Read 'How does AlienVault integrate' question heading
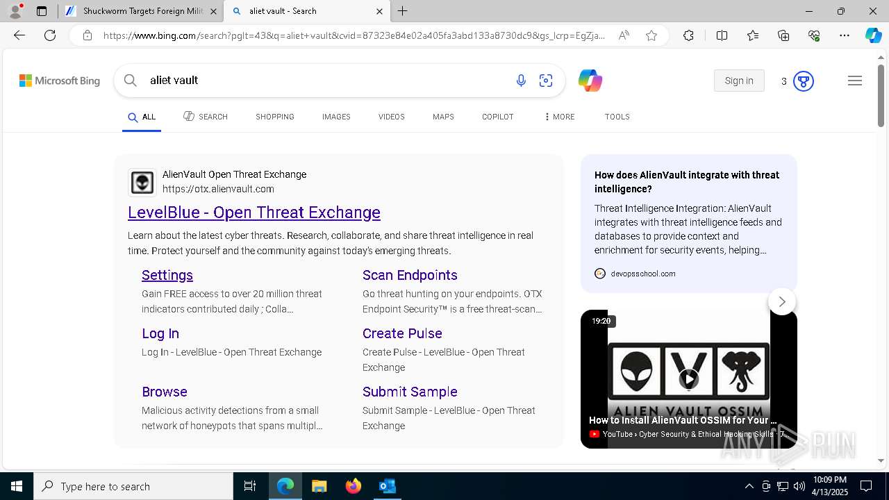Image resolution: width=889 pixels, height=500 pixels. click(687, 182)
